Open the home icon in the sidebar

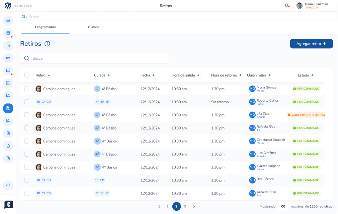[8, 20]
